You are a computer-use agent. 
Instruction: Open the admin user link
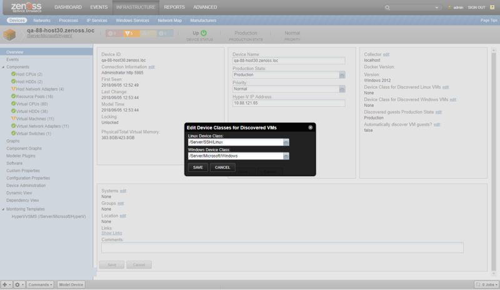click(458, 7)
